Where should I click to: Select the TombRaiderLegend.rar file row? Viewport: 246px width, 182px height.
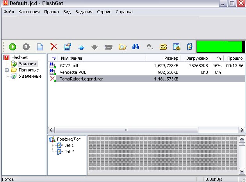147,79
